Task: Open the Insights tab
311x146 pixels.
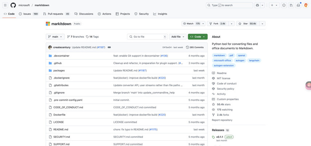Action: 160,14
